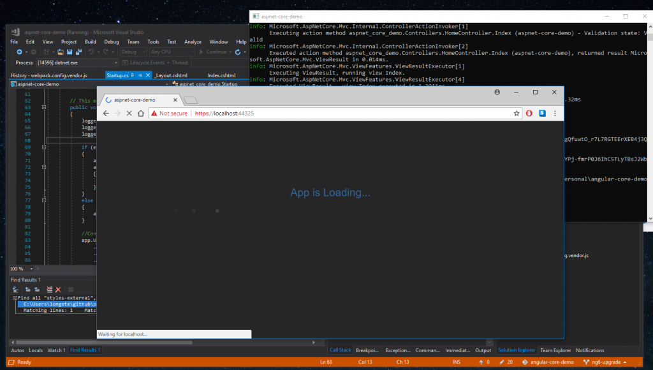The image size is (653, 370).
Task: Click the Clear All icon in Find Results
Action: click(58, 290)
